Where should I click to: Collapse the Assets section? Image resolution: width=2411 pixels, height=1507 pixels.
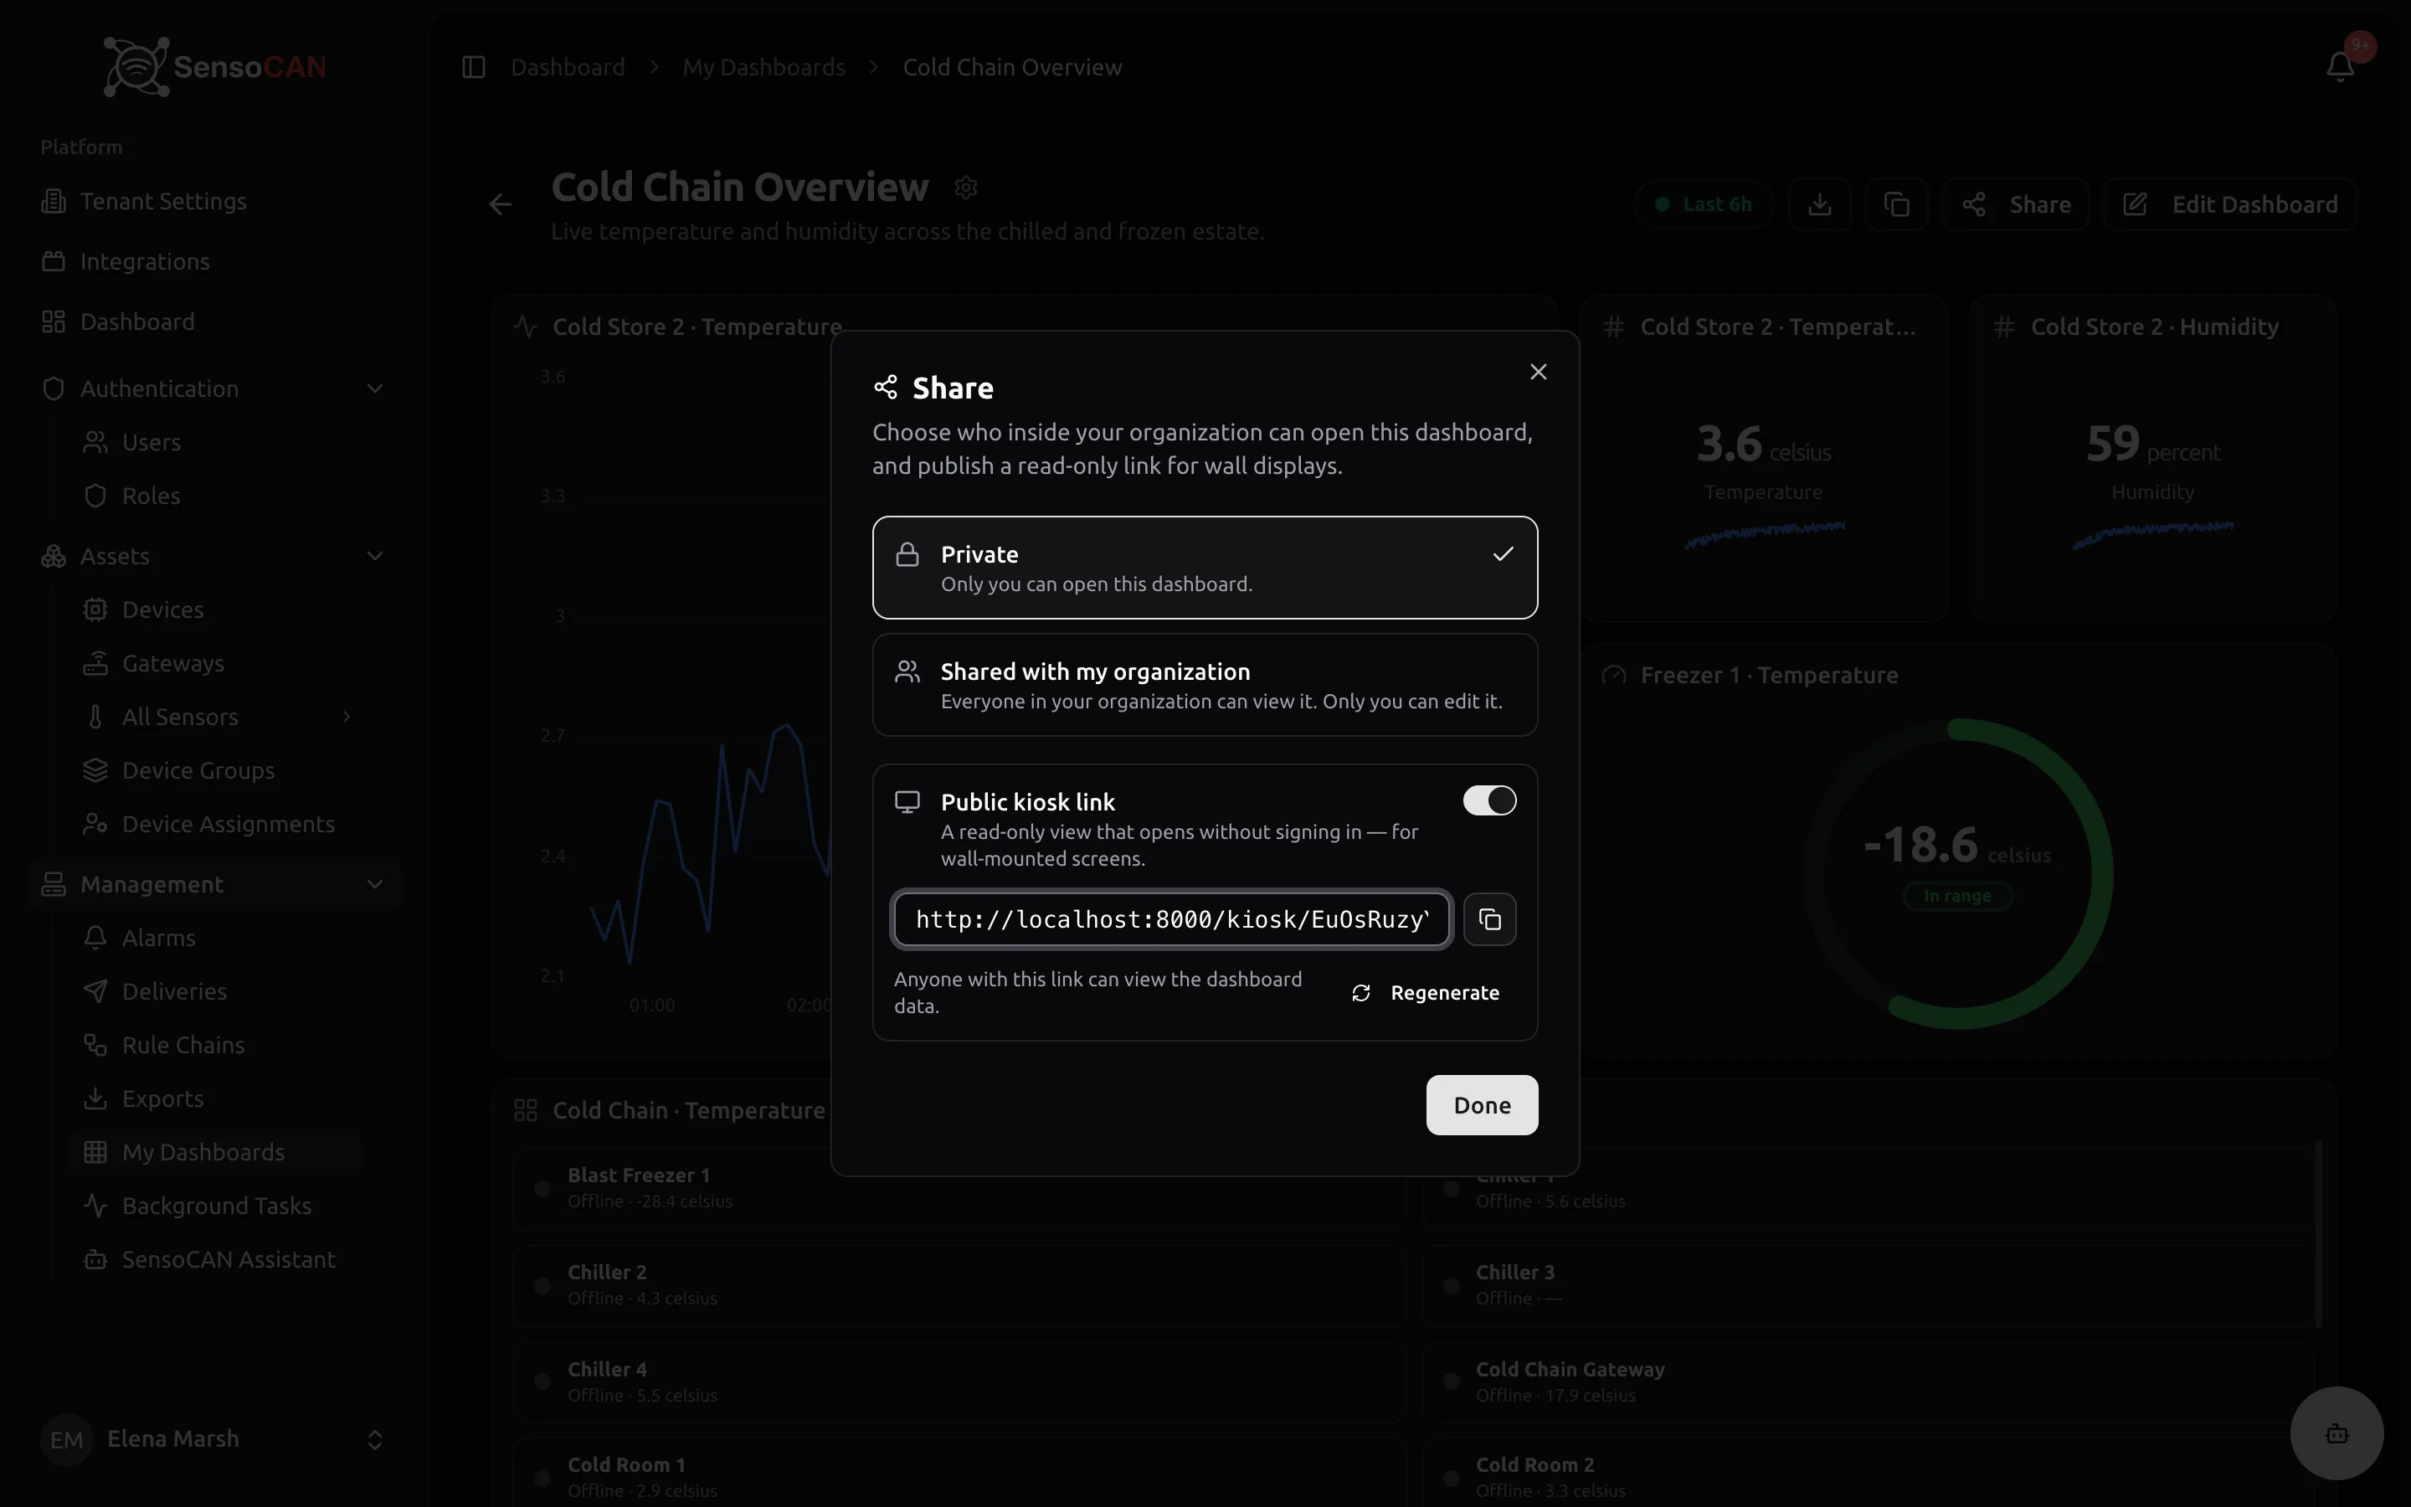214,556
